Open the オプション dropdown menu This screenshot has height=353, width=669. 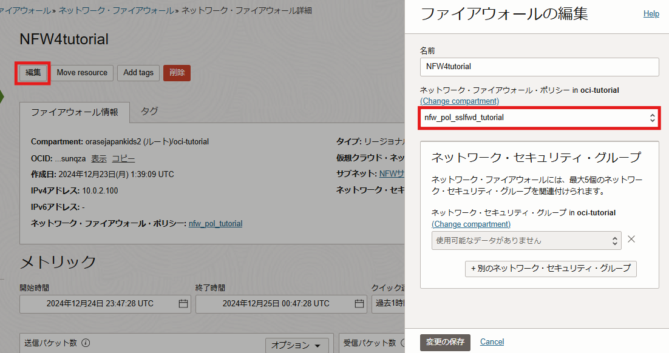click(x=296, y=345)
